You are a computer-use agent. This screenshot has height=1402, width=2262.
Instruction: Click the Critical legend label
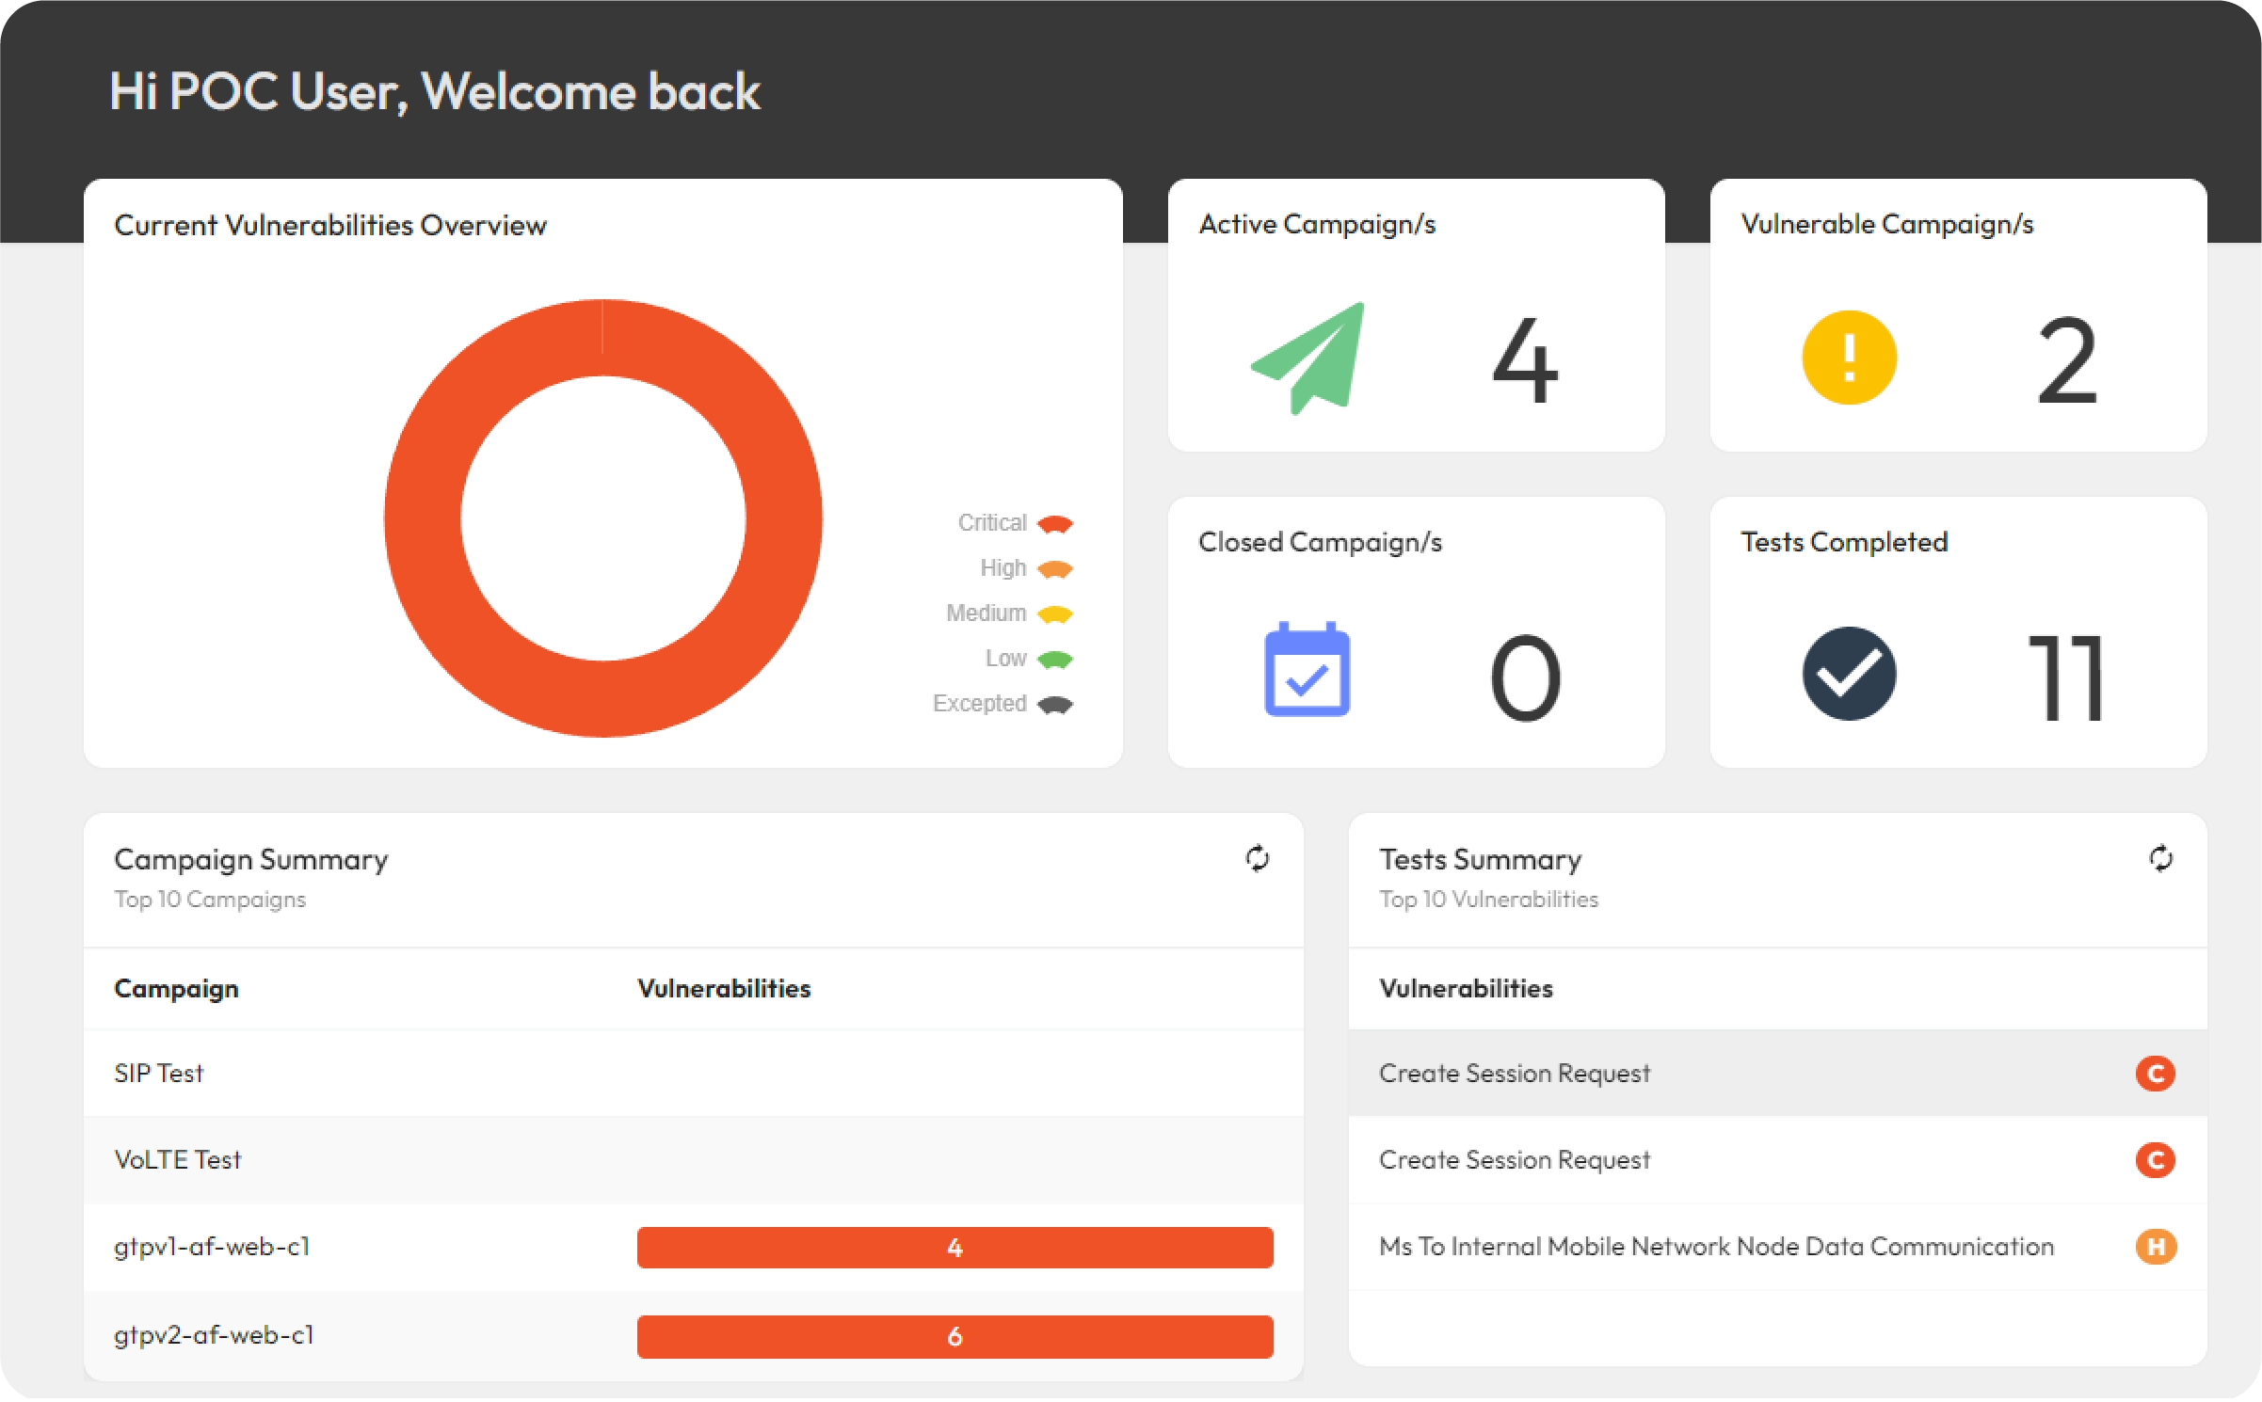click(x=992, y=522)
